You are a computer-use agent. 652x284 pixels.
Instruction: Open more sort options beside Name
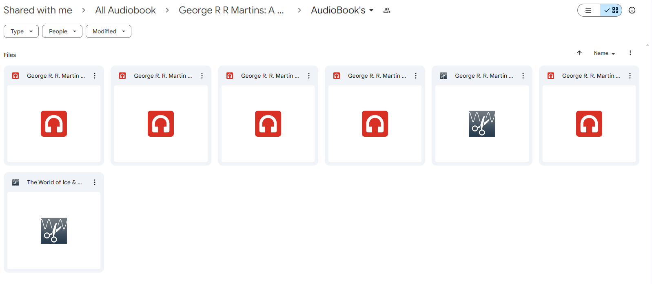(630, 53)
